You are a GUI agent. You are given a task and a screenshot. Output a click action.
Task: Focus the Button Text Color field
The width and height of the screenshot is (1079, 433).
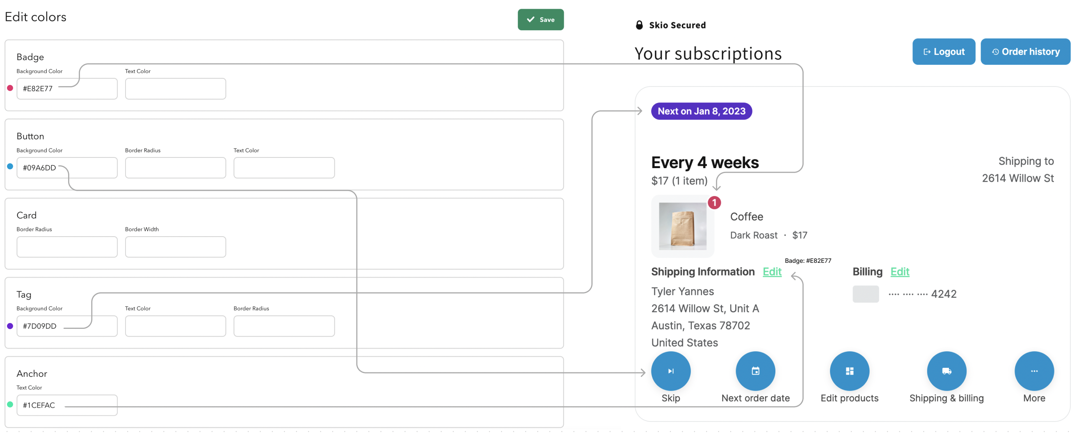[x=284, y=168]
